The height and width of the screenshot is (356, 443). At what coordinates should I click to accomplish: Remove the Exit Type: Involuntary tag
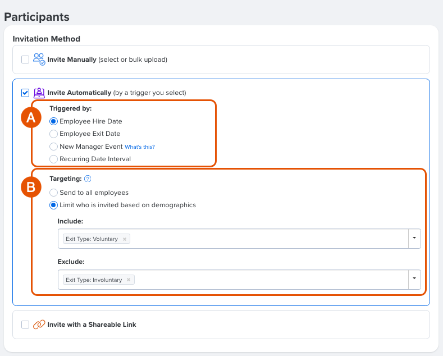pos(129,280)
